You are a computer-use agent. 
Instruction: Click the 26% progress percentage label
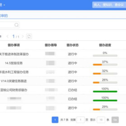point(105,80)
